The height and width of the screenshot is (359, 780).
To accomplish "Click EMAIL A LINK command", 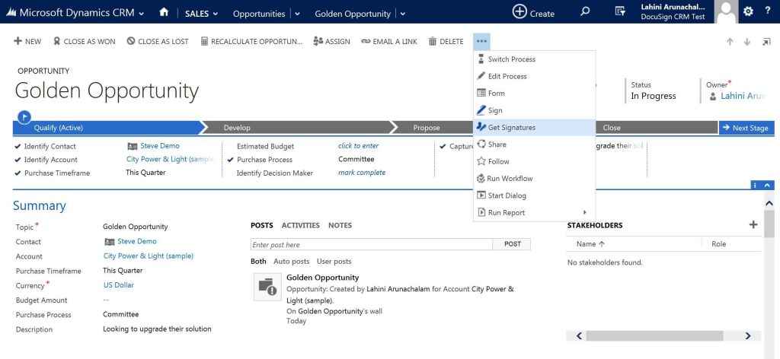I will (x=389, y=41).
